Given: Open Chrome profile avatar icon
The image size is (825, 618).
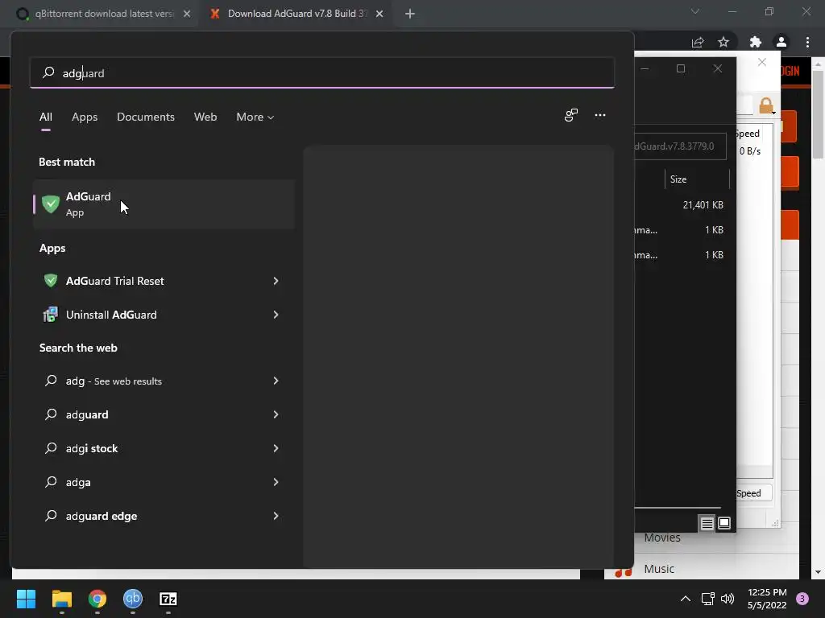Looking at the screenshot, I should 781,42.
